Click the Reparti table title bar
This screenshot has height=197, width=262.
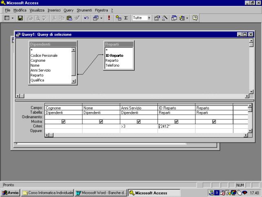pyautogui.click(x=119, y=44)
